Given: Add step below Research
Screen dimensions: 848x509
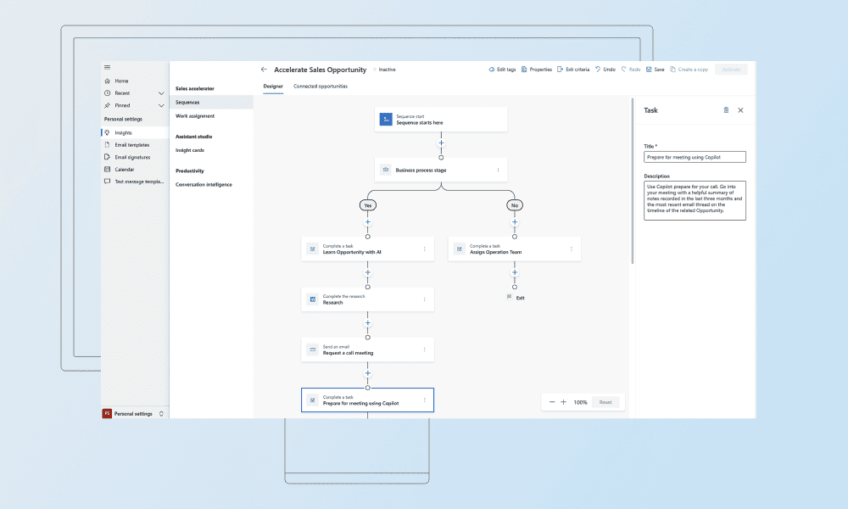Looking at the screenshot, I should pyautogui.click(x=368, y=323).
